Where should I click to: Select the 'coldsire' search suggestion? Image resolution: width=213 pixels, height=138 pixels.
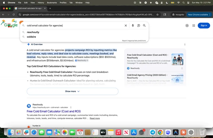click(x=31, y=37)
